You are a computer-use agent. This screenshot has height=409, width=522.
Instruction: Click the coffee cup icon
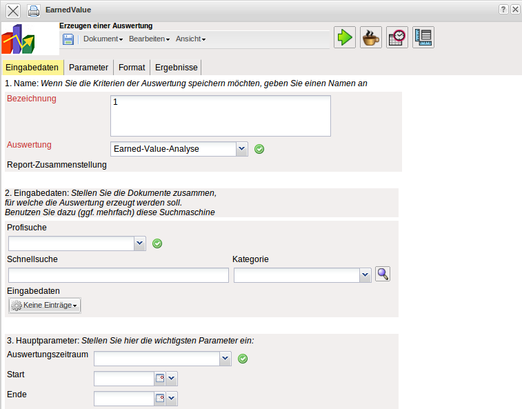(x=371, y=37)
